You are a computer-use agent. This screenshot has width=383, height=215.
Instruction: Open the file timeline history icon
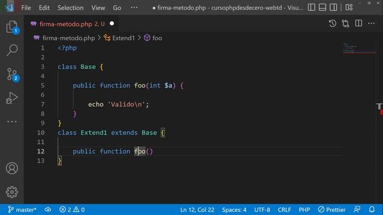(333, 23)
